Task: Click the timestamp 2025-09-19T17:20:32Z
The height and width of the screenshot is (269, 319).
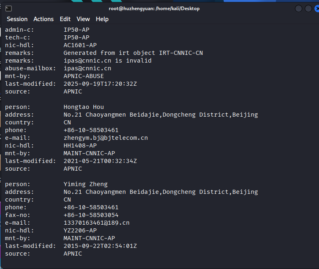Action: [x=100, y=84]
